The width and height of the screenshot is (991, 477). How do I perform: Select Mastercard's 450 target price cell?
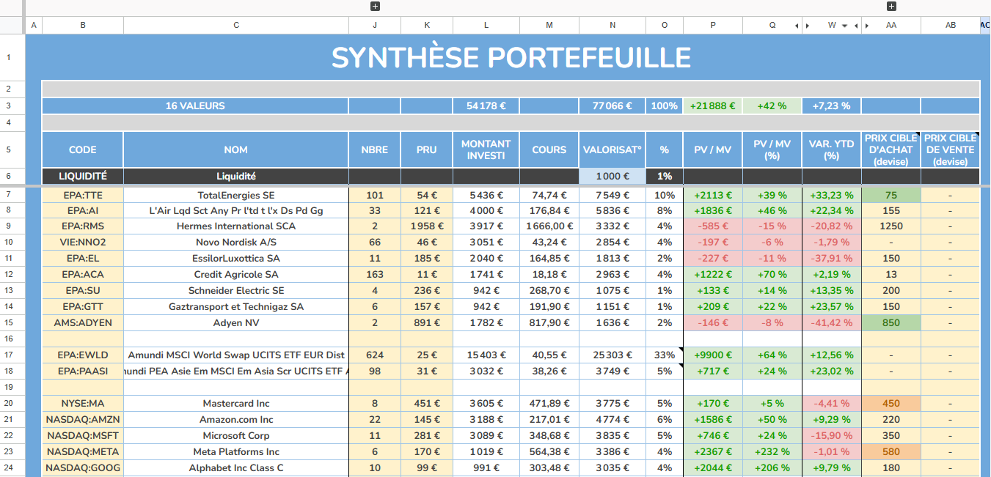click(x=891, y=404)
